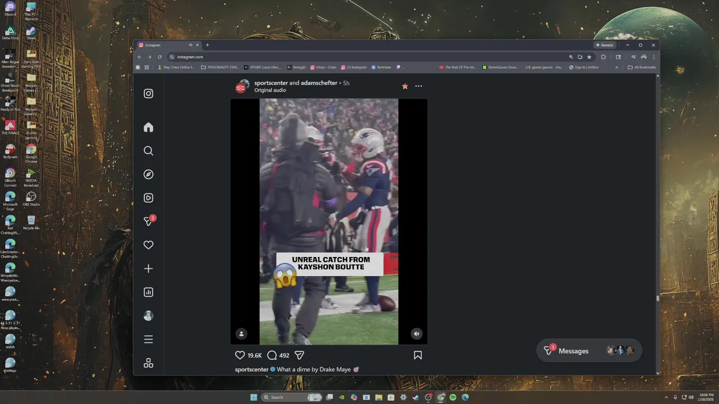The width and height of the screenshot is (719, 404).
Task: Open the Windows Start menu
Action: [x=253, y=397]
